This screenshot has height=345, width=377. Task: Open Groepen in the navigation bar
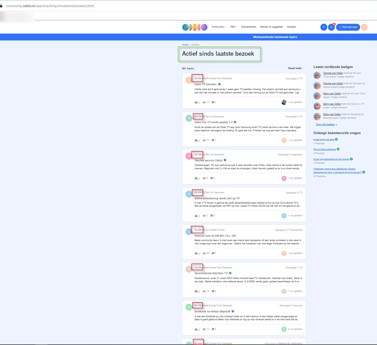click(291, 27)
